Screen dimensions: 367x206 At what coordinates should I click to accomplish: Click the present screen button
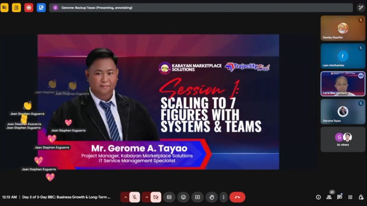[197, 197]
